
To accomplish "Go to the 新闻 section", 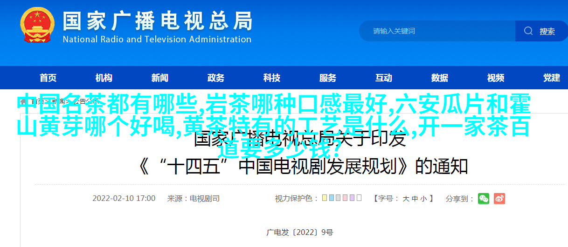I will [160, 78].
